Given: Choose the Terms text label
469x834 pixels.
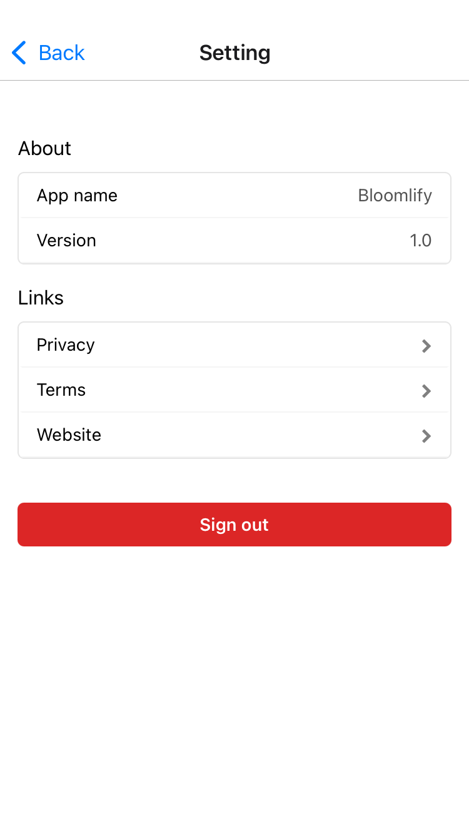Looking at the screenshot, I should (61, 390).
